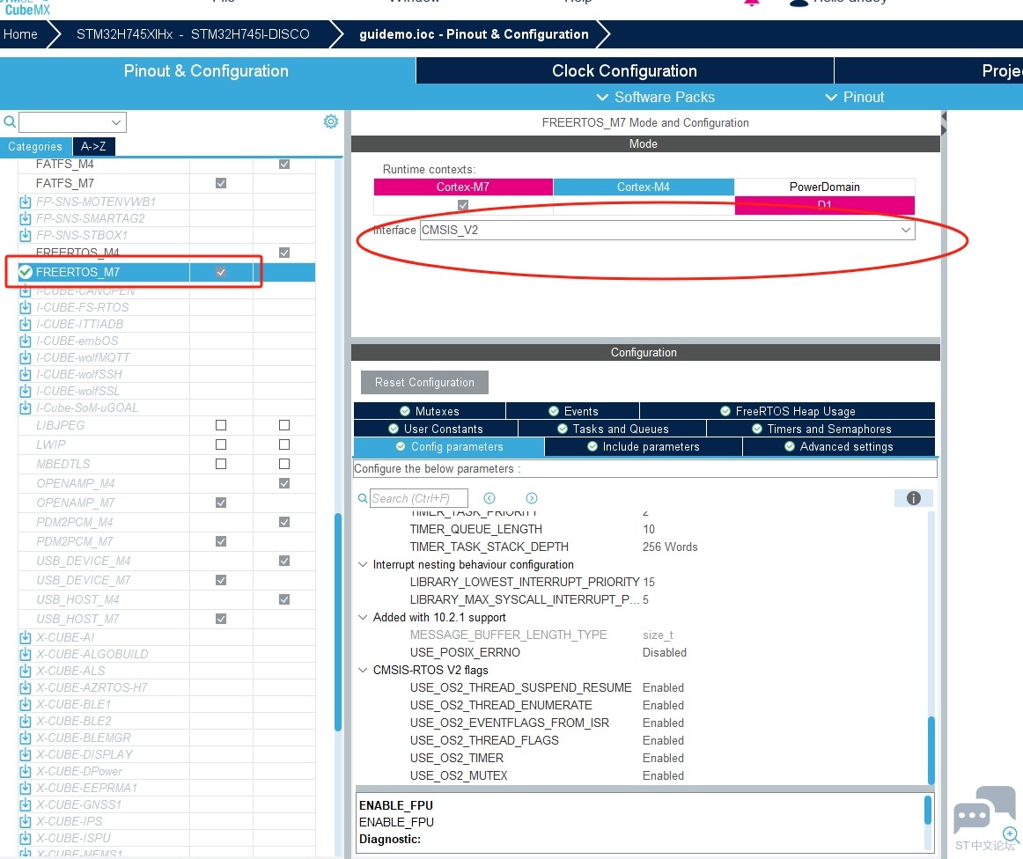Collapse CMSIS-RTOS V2 flags group

click(x=363, y=671)
